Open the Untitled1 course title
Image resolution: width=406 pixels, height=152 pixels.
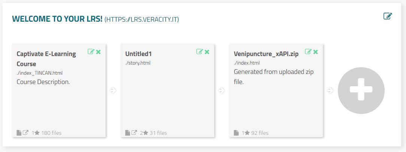(139, 54)
